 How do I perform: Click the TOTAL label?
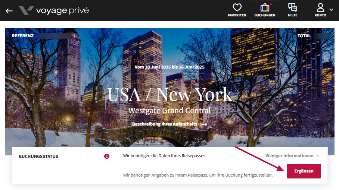304,36
